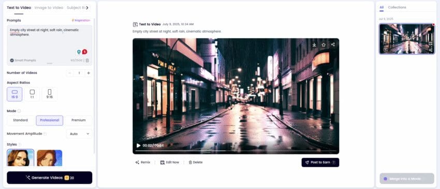Click the Mode info icon
The image size is (440, 189).
click(x=19, y=111)
